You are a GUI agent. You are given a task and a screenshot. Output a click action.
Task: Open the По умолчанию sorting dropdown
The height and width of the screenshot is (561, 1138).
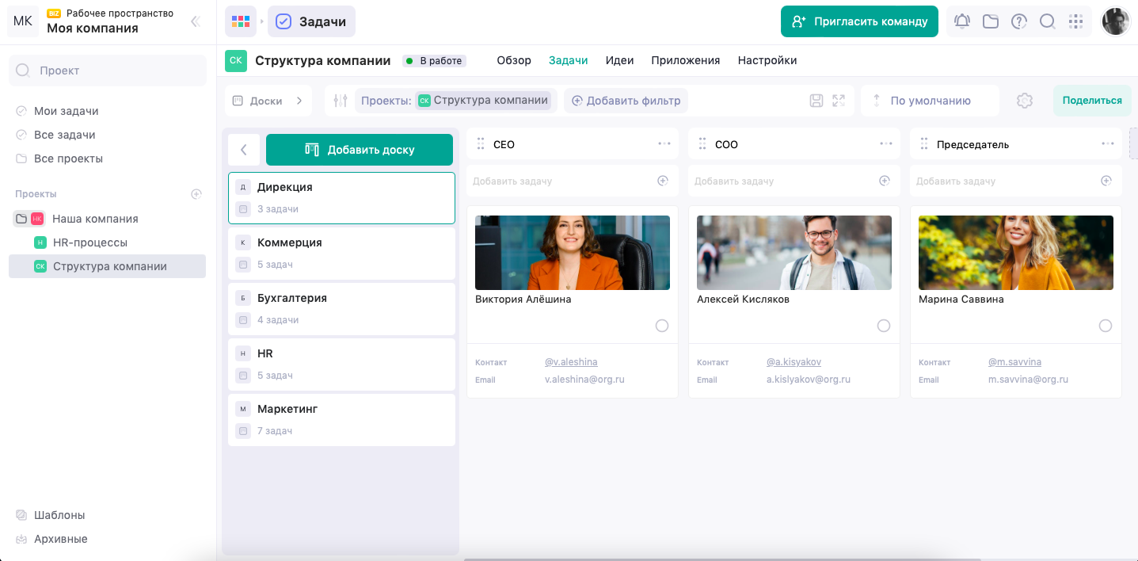click(x=930, y=101)
